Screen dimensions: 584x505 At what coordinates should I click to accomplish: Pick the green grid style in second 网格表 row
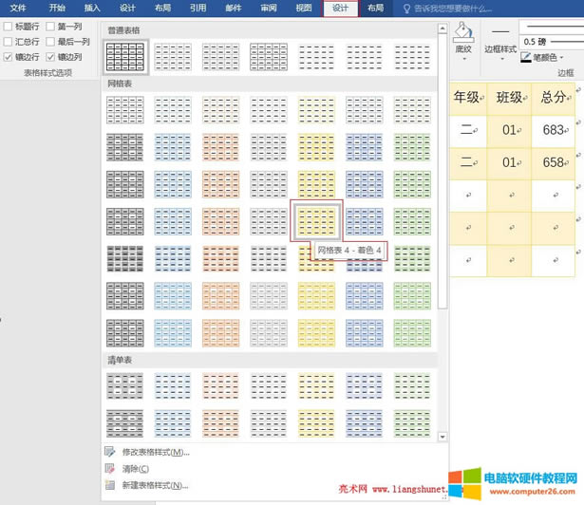point(412,147)
